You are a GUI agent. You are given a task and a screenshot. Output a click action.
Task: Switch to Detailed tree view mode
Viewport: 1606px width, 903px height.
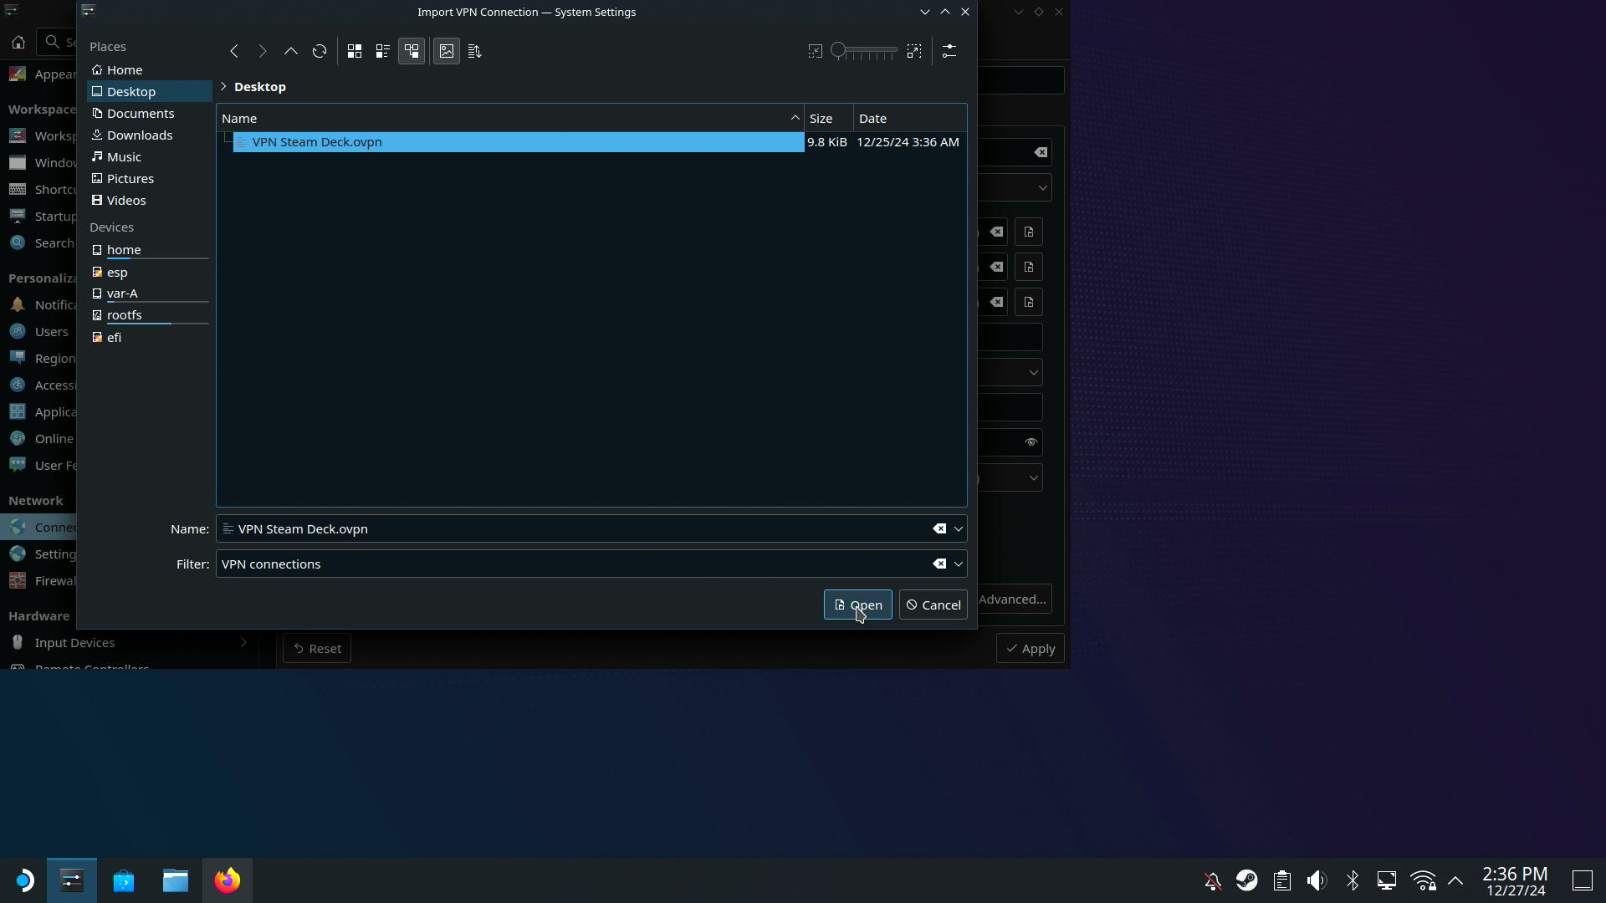click(412, 52)
